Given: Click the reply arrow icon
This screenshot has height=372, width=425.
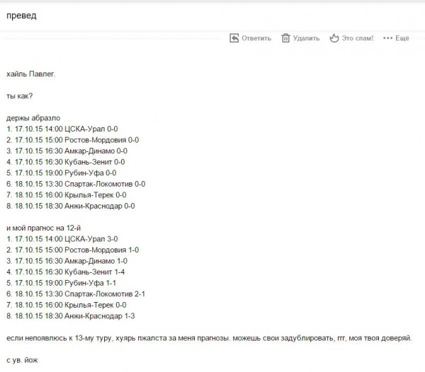Looking at the screenshot, I should click(x=234, y=38).
